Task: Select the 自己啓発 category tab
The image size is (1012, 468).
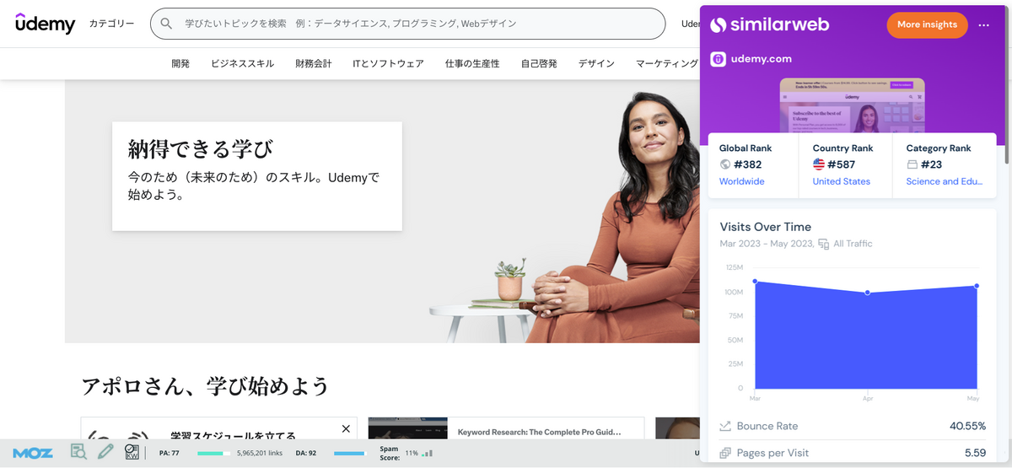Action: point(539,63)
